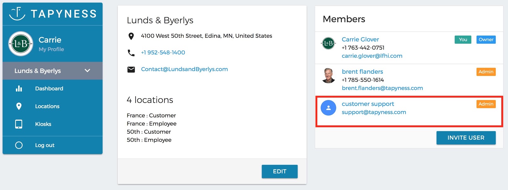Click the address map pin icon
508x190 pixels.
pos(131,36)
